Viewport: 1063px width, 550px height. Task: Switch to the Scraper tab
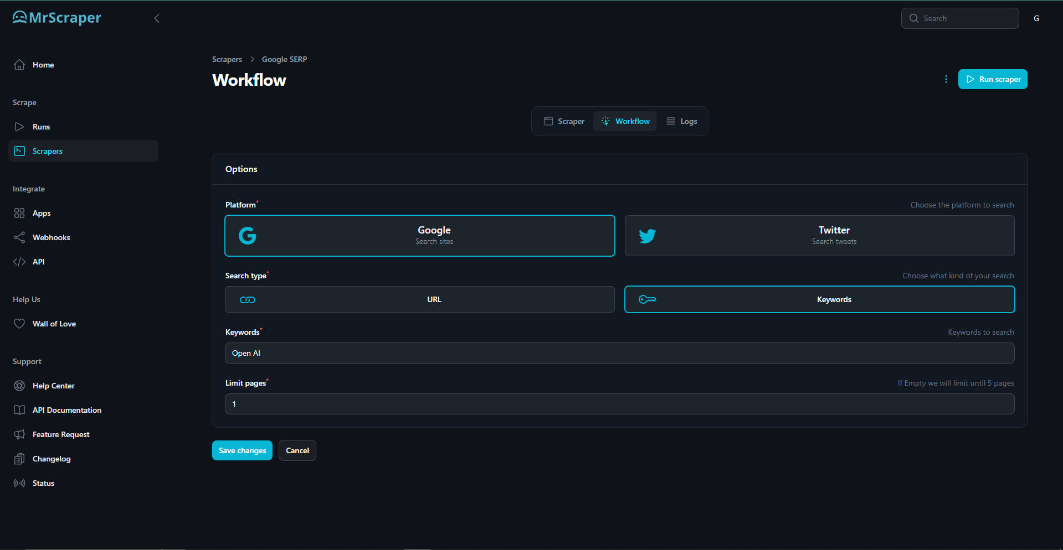(564, 121)
